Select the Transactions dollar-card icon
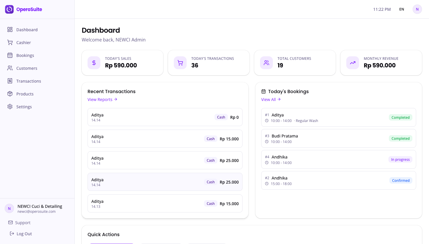Image resolution: width=429 pixels, height=244 pixels. 10,81
